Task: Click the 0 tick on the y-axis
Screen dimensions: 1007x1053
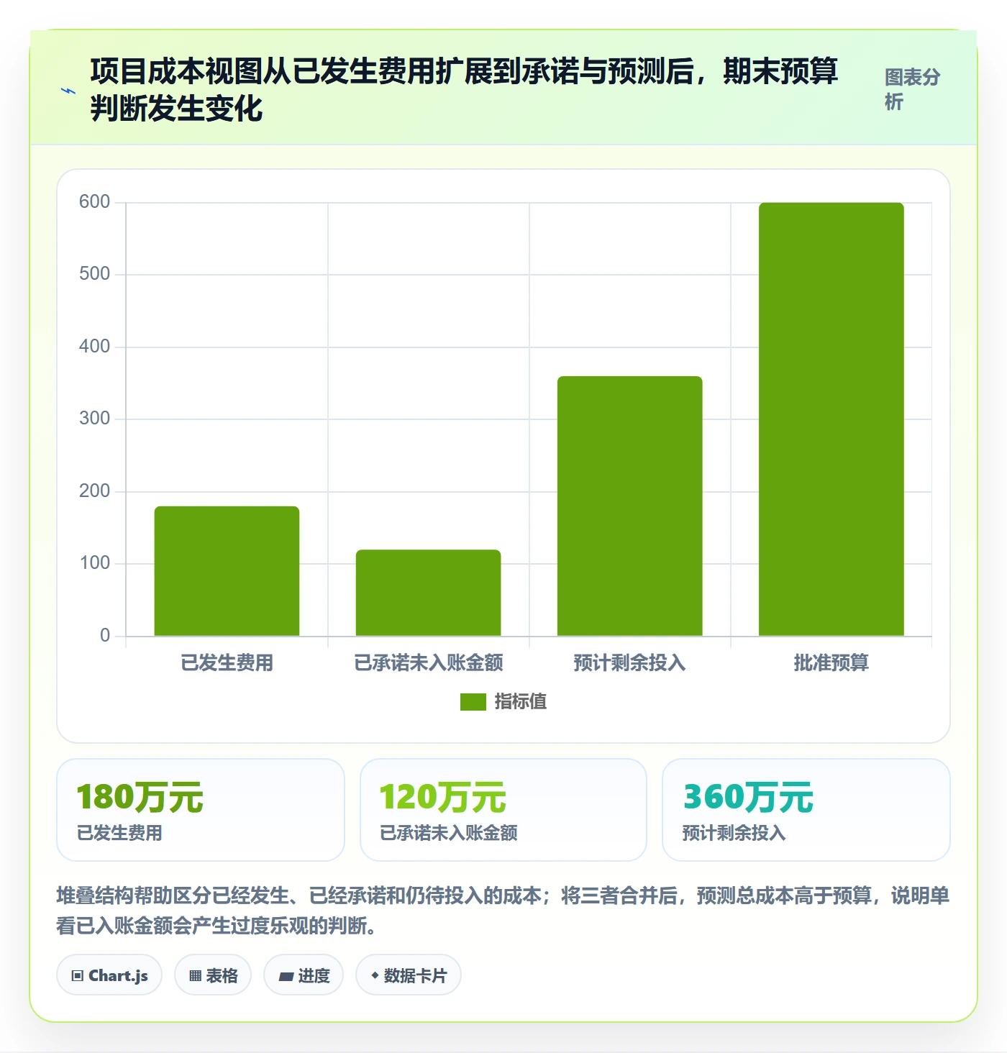Action: tap(105, 636)
